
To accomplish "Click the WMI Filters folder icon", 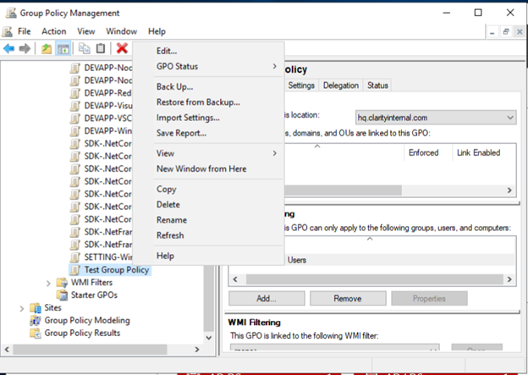I will [x=62, y=283].
